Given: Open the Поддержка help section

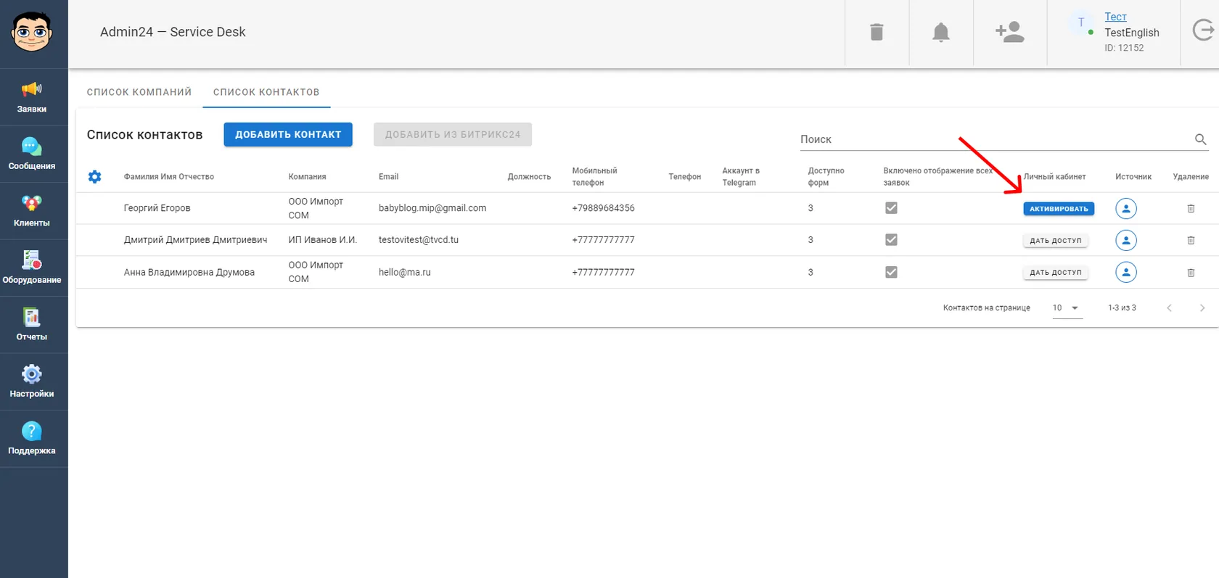Looking at the screenshot, I should pyautogui.click(x=32, y=439).
